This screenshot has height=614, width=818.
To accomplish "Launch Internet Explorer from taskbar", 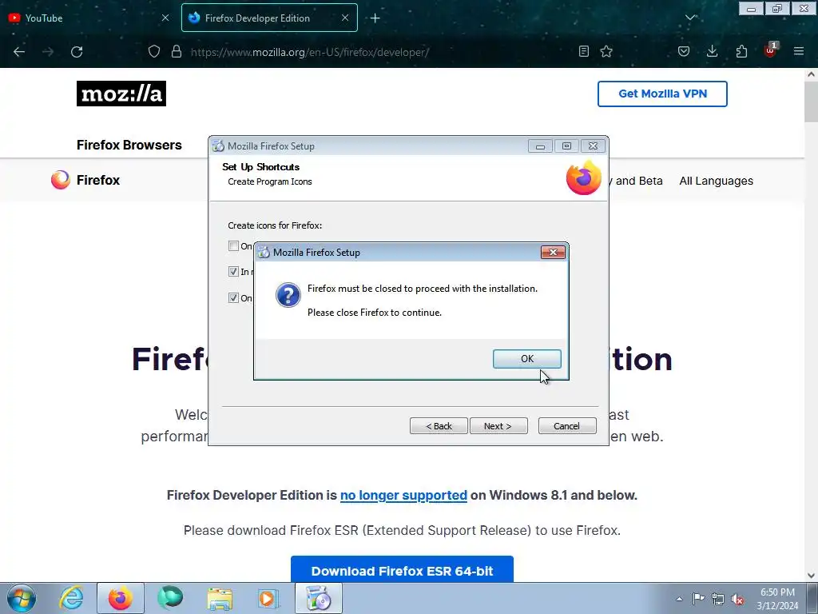I will [x=71, y=598].
